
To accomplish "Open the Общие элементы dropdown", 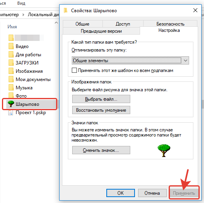I will 130,61.
